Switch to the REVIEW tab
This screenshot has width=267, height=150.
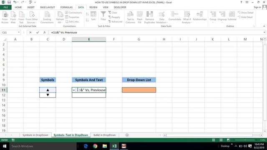click(93, 7)
